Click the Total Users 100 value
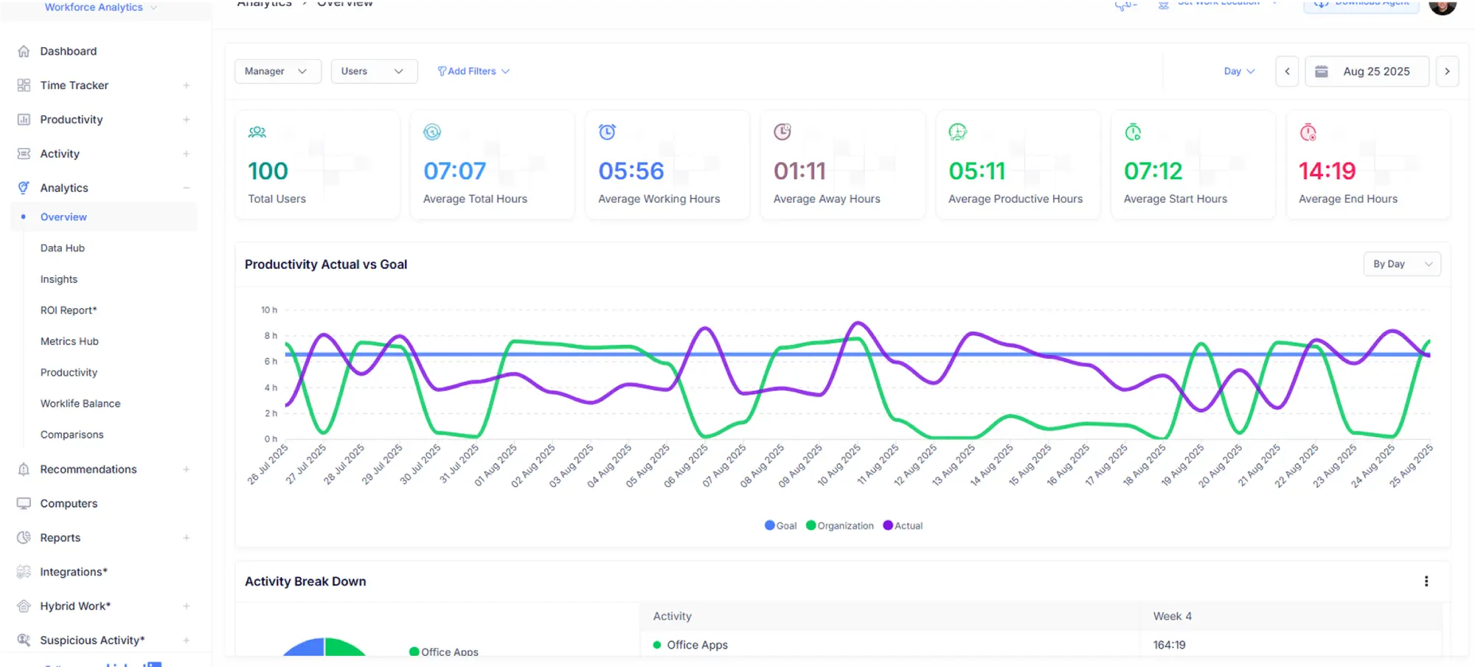Viewport: 1475px width, 667px height. pyautogui.click(x=268, y=171)
